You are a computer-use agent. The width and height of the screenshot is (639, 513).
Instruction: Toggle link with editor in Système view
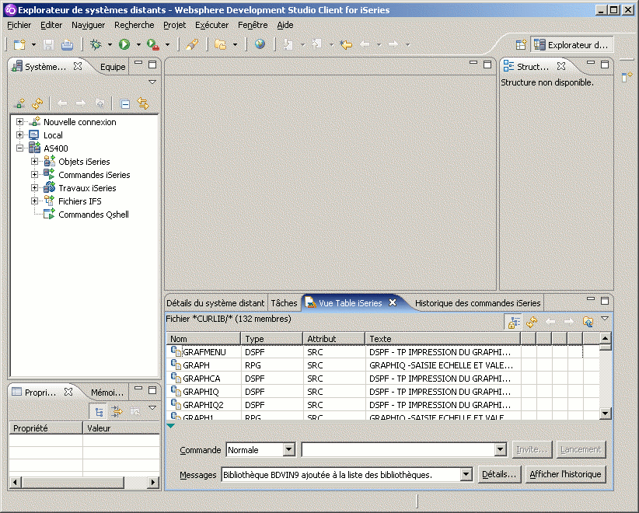point(143,103)
